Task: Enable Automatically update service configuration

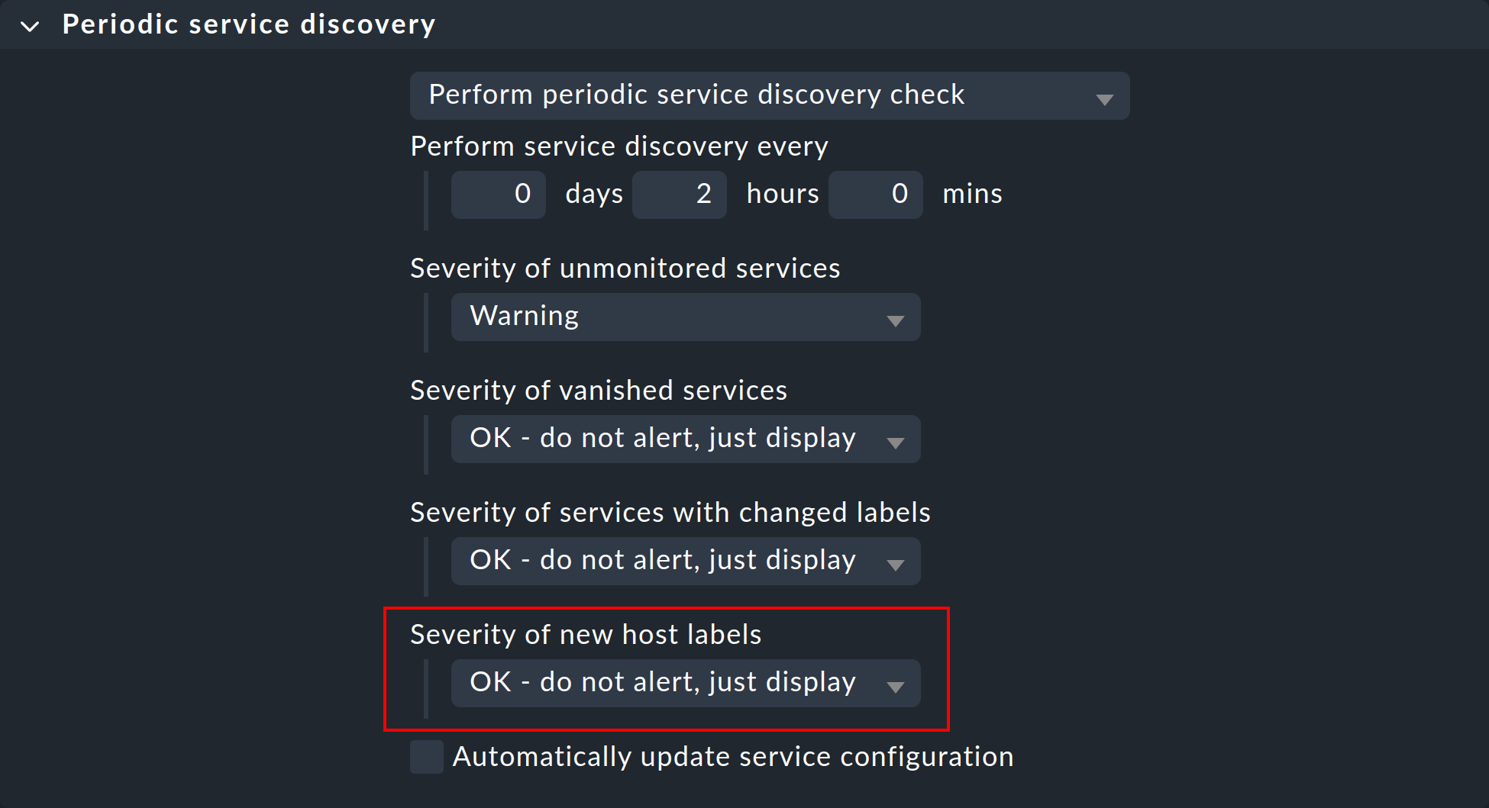Action: pos(425,756)
